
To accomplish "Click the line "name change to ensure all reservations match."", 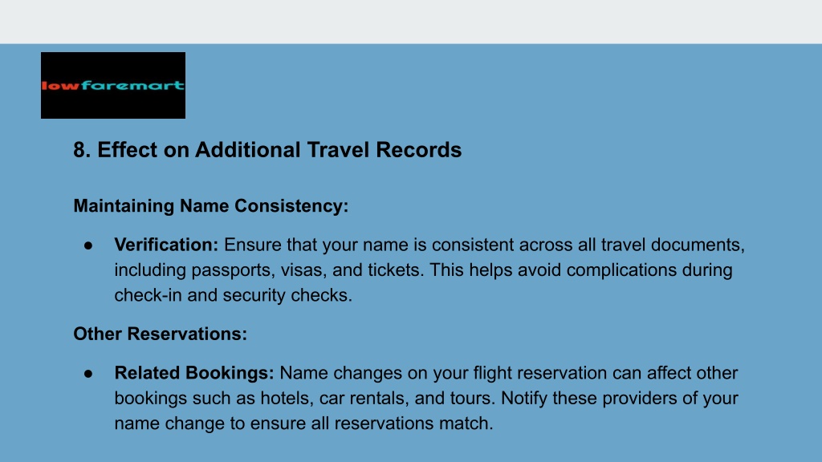I will 303,423.
